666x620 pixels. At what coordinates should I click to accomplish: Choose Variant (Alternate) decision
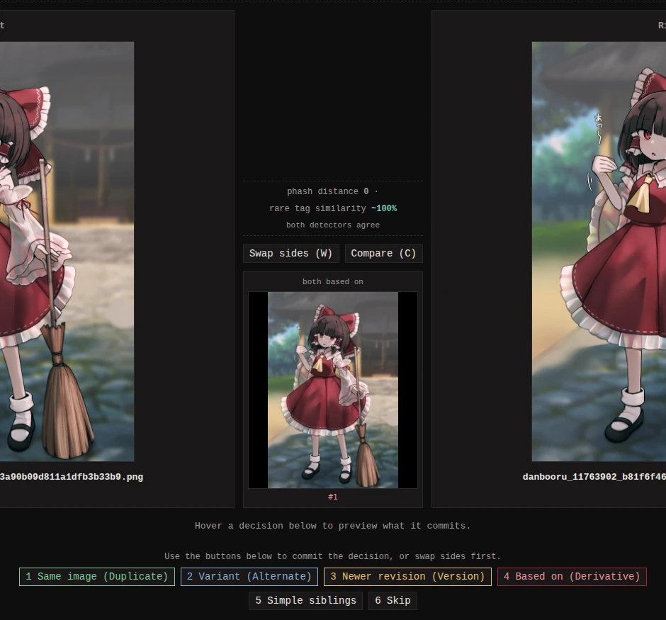tap(249, 577)
